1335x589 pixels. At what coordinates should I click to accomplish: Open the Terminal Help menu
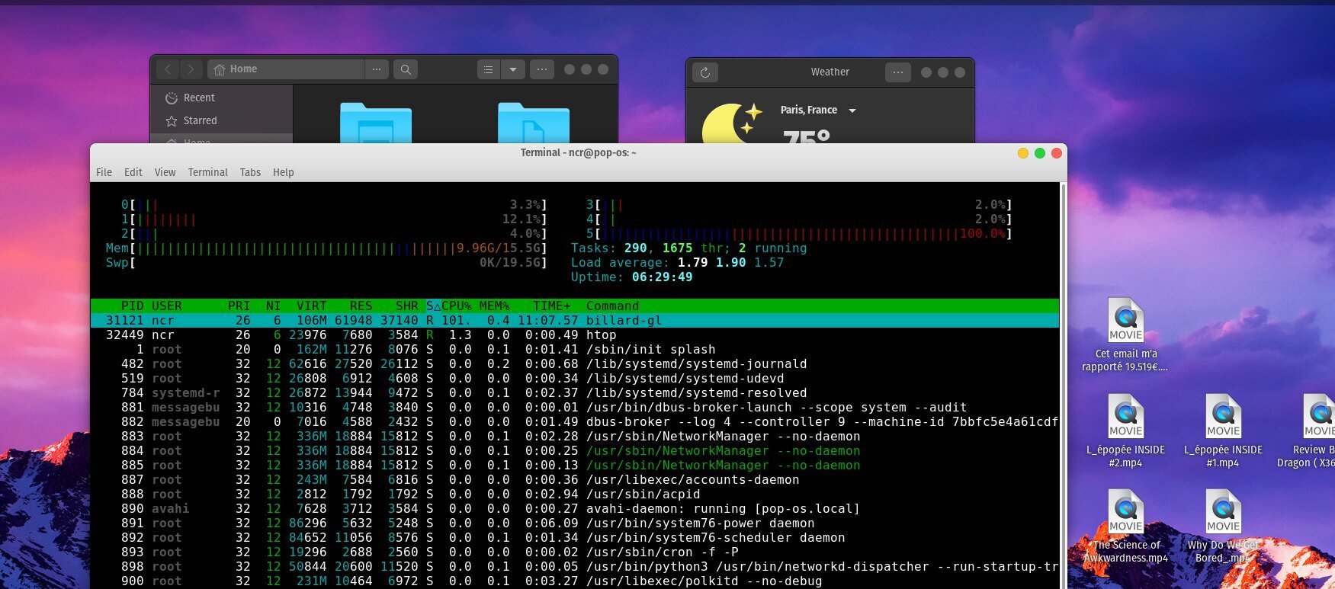tap(283, 172)
